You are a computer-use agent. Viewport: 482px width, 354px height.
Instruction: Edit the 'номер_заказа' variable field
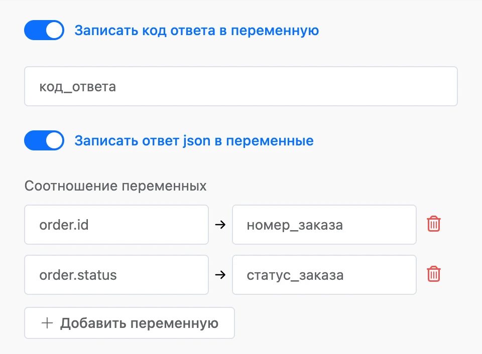coord(324,225)
